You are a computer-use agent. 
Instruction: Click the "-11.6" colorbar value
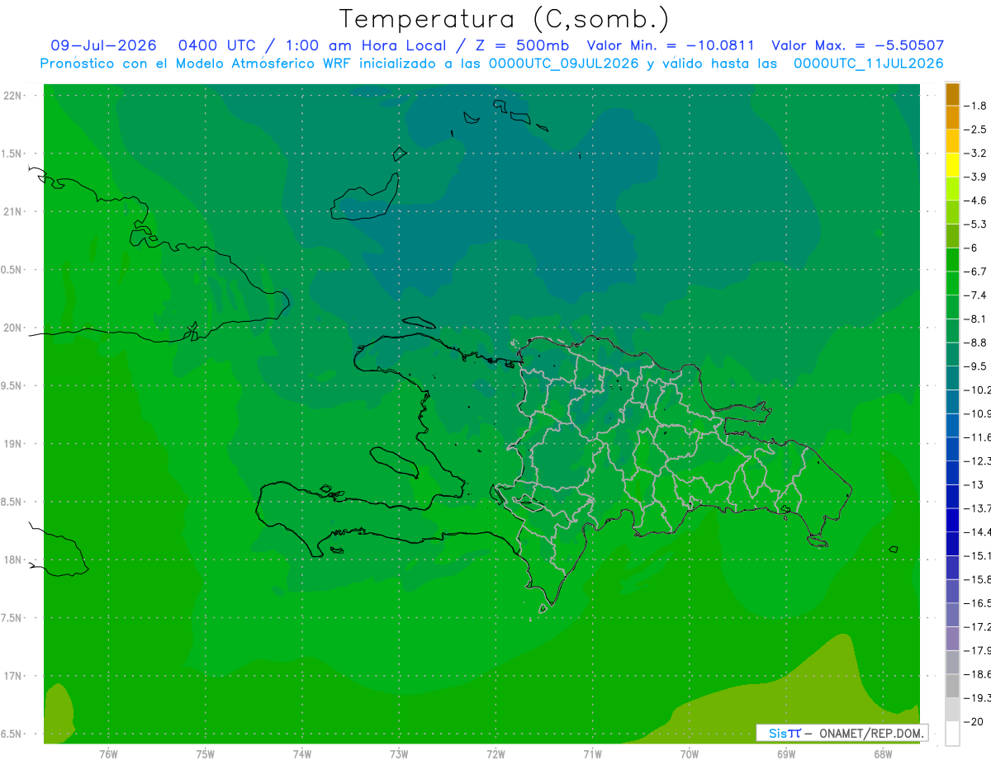[x=978, y=437]
